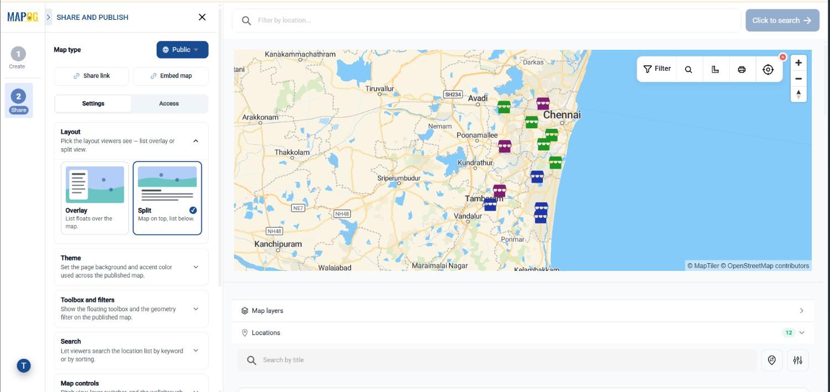Open the Public map type dropdown
Screen dimensions: 830x392
point(183,50)
